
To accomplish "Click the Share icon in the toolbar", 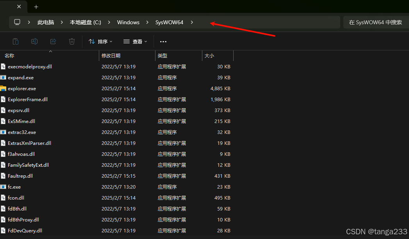I will 53,41.
